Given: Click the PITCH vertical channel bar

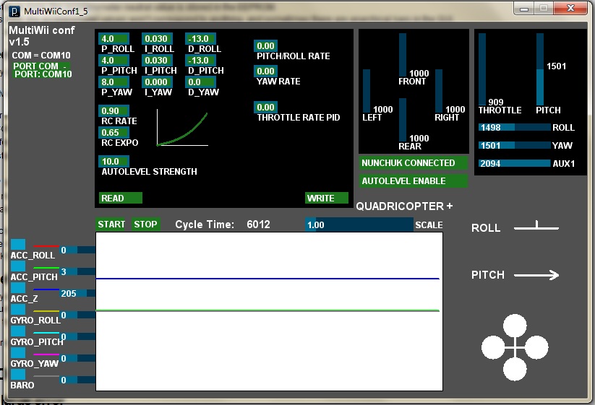Looking at the screenshot, I should [x=539, y=69].
